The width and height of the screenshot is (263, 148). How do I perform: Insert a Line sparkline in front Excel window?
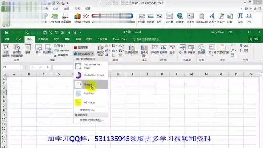point(155,49)
